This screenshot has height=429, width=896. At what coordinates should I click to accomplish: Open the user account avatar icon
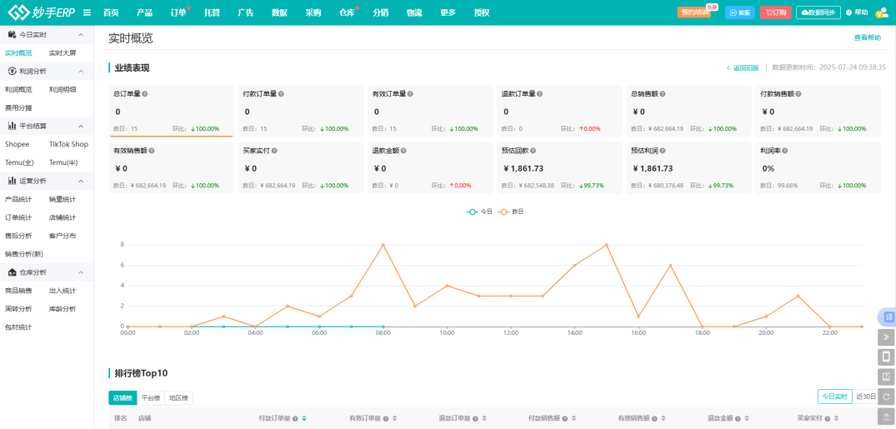(x=881, y=12)
